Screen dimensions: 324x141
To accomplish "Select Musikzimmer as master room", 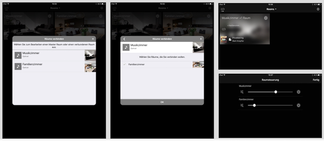I will pyautogui.click(x=54, y=55).
